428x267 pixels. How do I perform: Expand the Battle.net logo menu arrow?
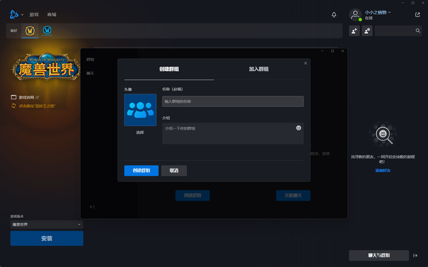point(22,14)
